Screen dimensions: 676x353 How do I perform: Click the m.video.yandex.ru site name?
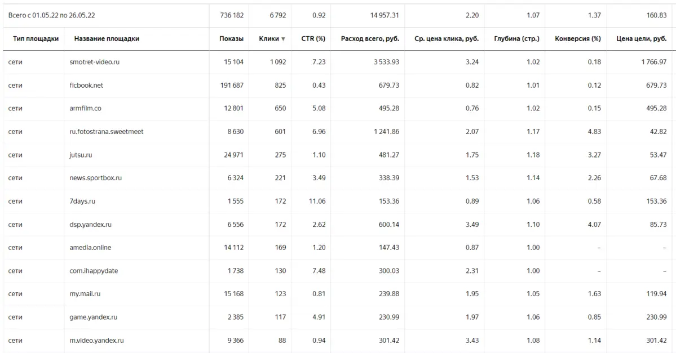[x=96, y=341]
